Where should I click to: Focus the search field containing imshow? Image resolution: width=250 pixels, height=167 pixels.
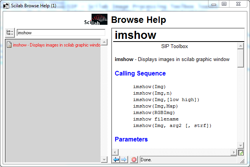click(61, 33)
